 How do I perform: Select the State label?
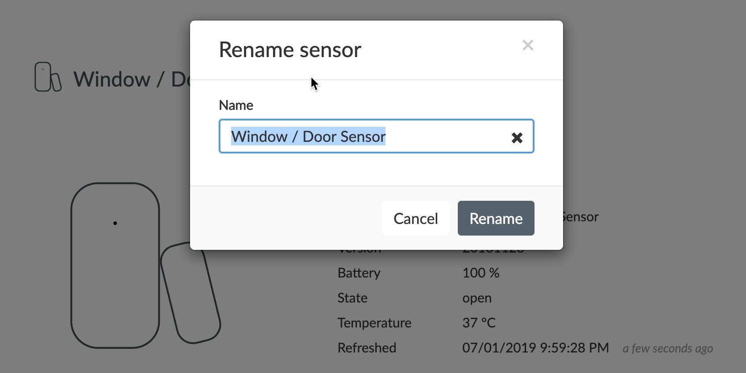[352, 298]
